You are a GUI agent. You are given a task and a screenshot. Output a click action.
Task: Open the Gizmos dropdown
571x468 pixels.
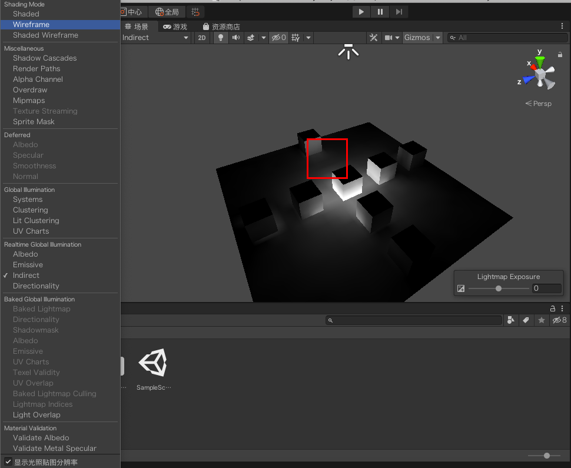coord(421,37)
